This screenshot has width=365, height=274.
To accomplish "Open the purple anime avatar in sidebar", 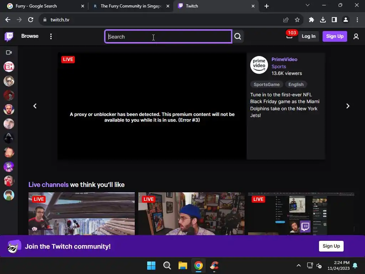I will 9,167.
